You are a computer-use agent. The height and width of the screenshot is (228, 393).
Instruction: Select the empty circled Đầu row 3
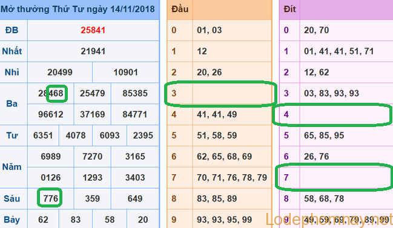pos(220,94)
